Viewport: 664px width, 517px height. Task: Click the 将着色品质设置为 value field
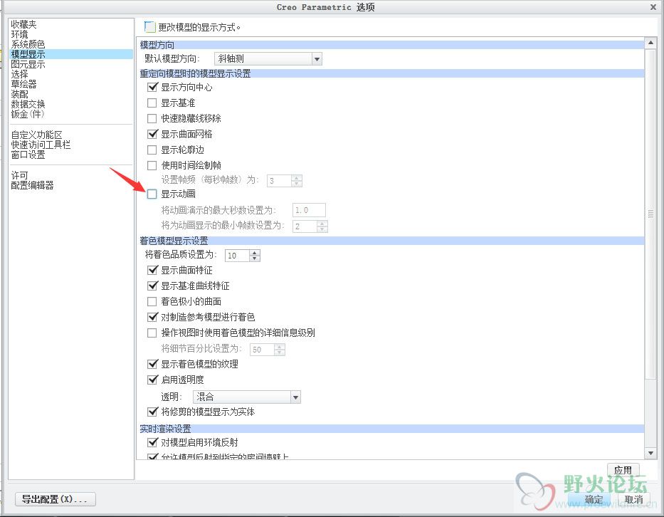pyautogui.click(x=237, y=256)
